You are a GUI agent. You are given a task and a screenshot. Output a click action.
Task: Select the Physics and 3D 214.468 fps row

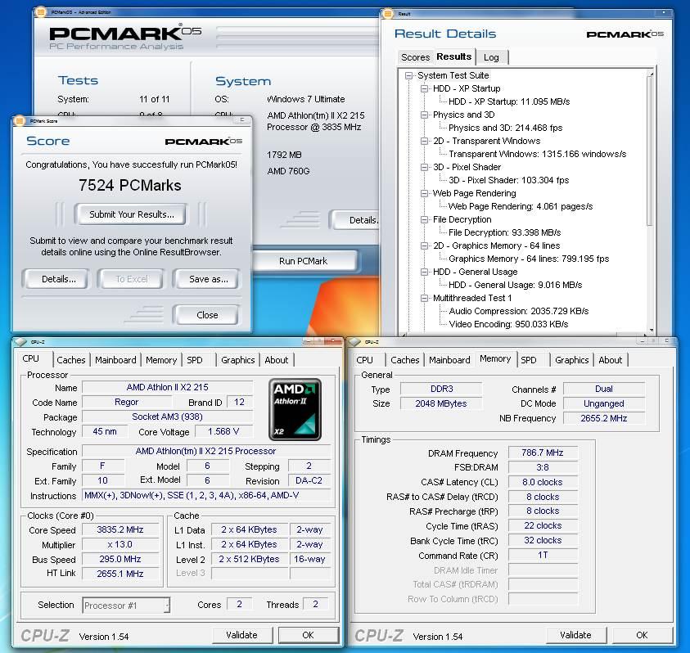505,128
